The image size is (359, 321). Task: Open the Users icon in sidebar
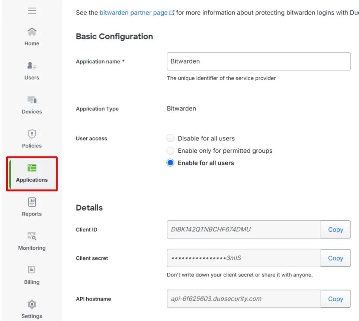pyautogui.click(x=32, y=66)
